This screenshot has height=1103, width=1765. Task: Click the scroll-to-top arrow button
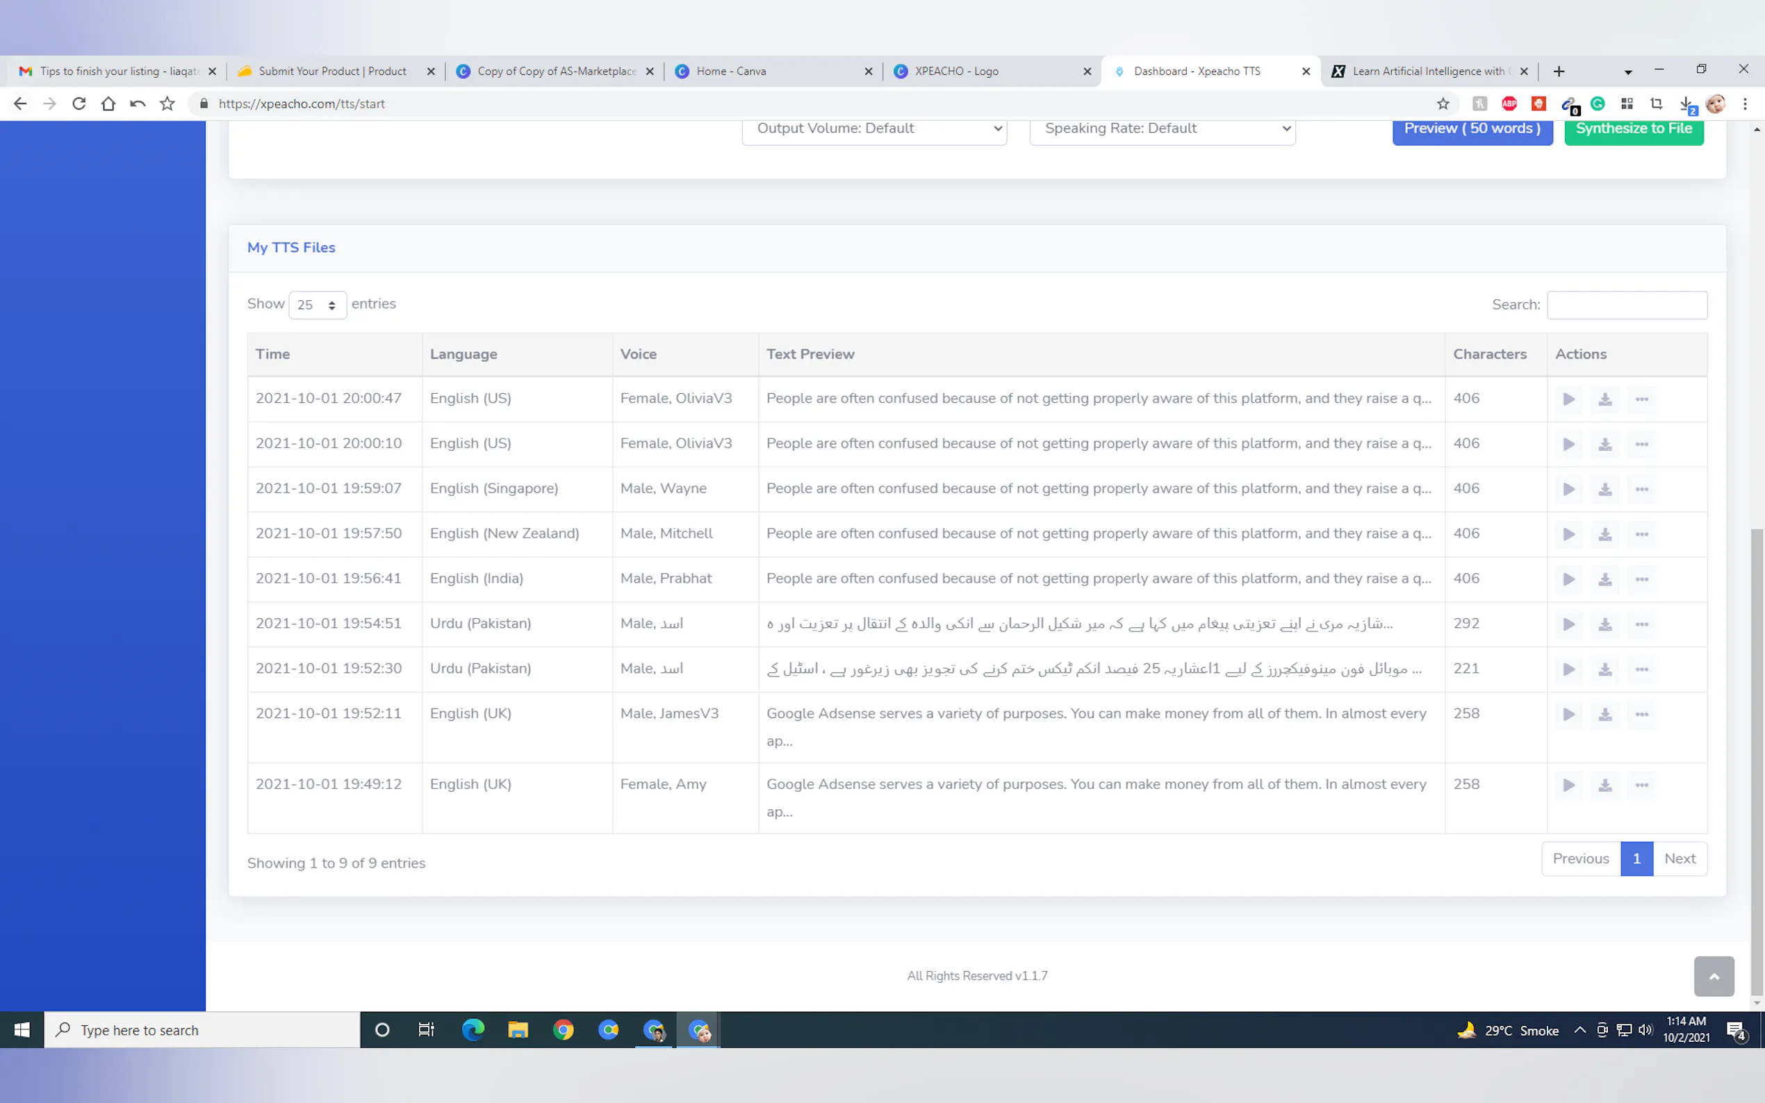point(1713,975)
